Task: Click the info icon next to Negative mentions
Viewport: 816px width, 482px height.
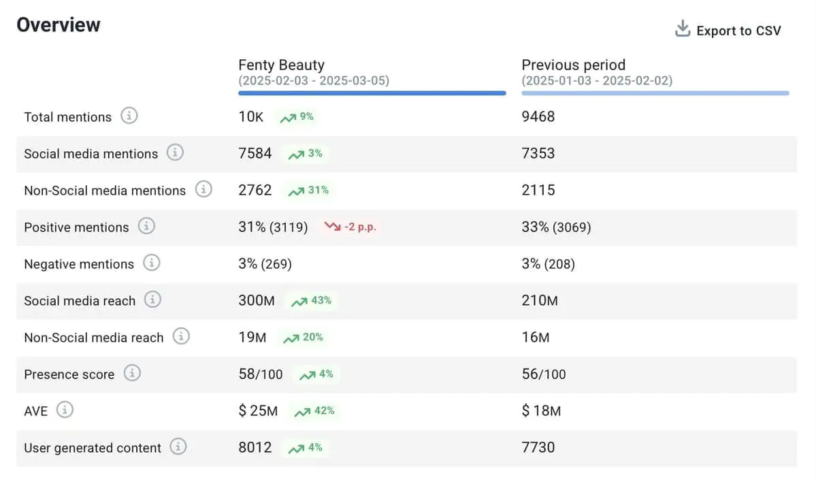Action: click(152, 263)
